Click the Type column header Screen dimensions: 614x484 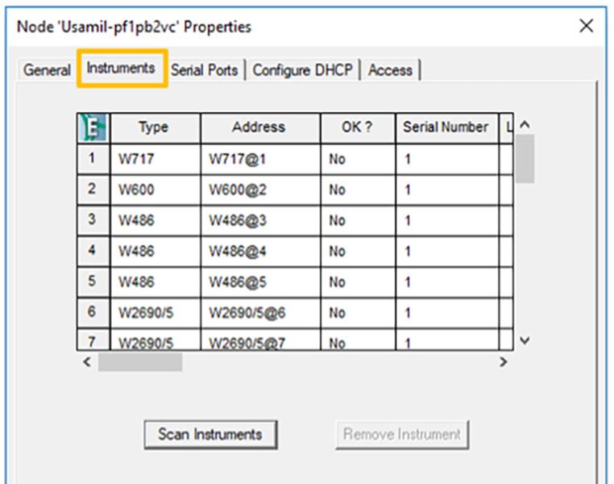153,127
